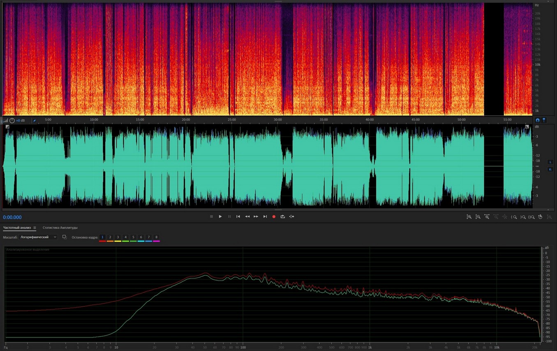Click the 0:00.000 timecode display
Image resolution: width=557 pixels, height=351 pixels.
pos(12,218)
